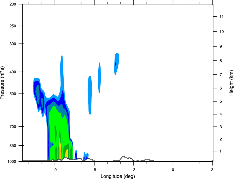Pick the 4 km height label

221,114
